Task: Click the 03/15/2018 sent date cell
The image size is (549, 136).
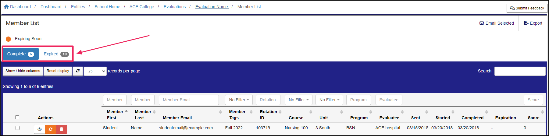Action: [418, 128]
